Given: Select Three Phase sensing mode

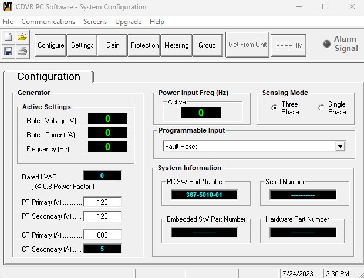Looking at the screenshot, I should click(x=274, y=108).
